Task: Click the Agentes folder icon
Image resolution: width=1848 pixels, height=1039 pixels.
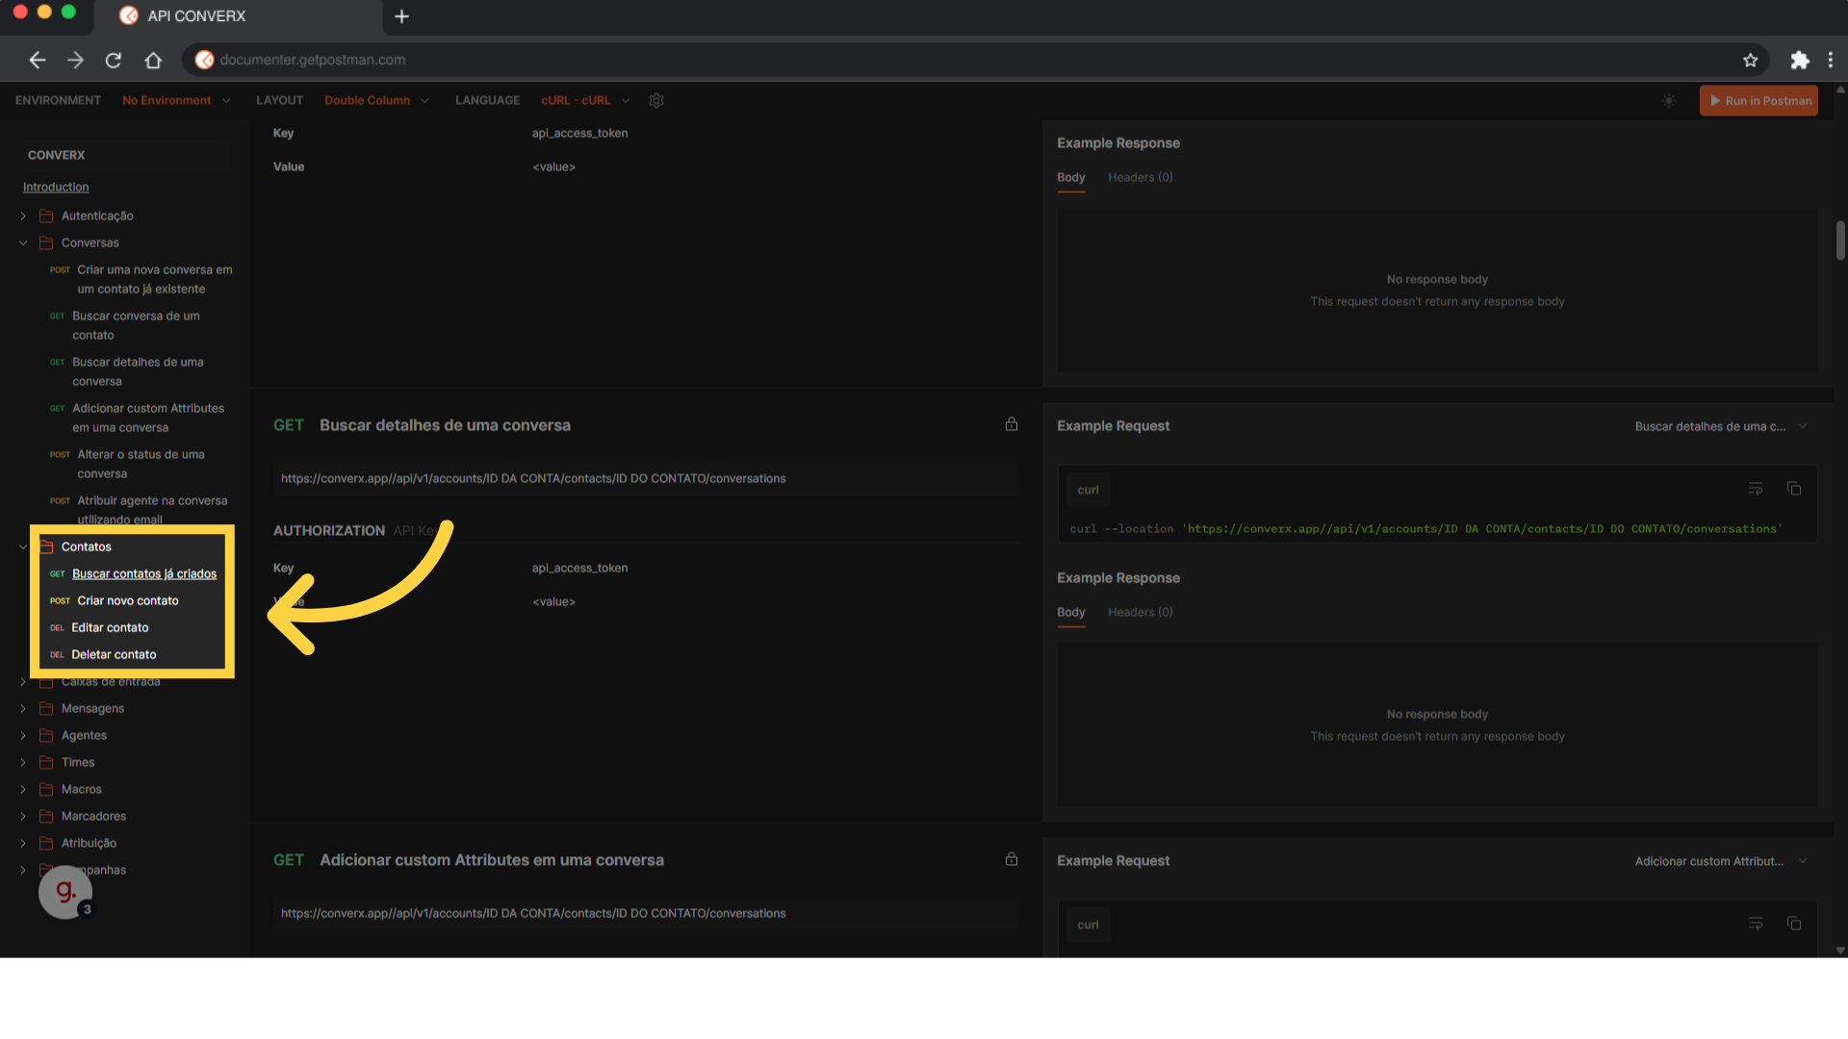Action: (46, 735)
